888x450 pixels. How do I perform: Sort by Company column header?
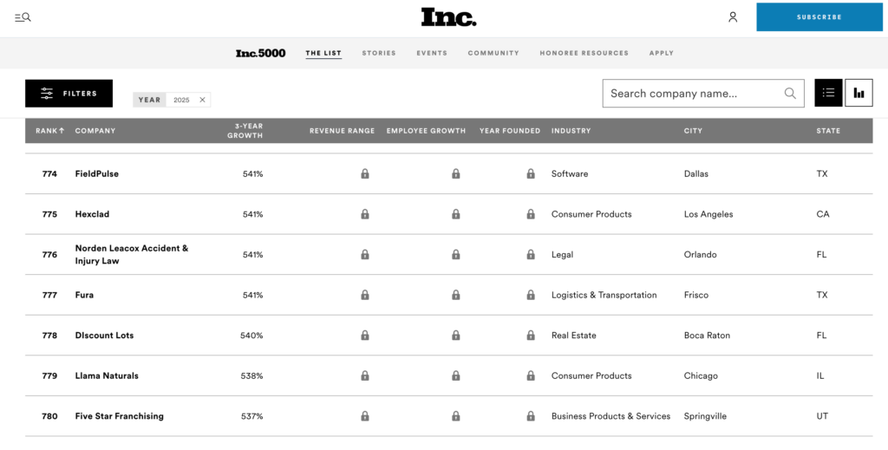(95, 131)
